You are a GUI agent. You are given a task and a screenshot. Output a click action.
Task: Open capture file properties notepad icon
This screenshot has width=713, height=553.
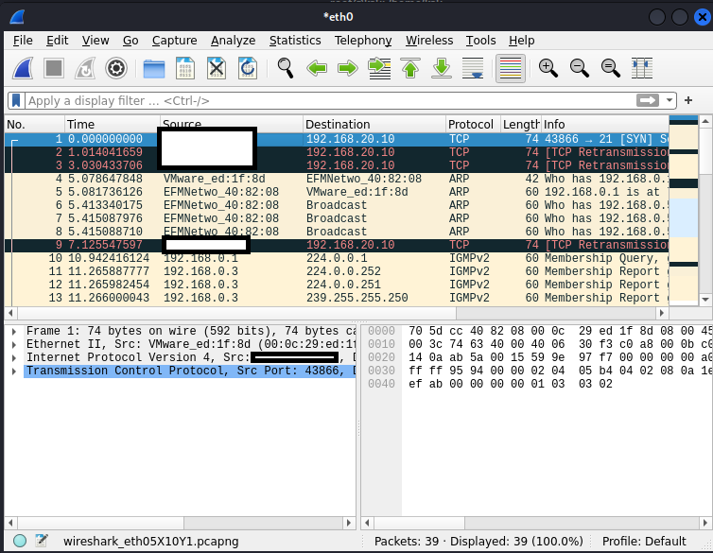(42, 541)
